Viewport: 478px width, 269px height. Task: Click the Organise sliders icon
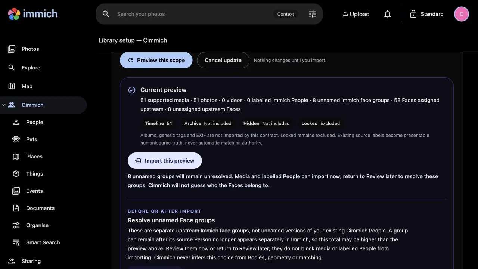[x=16, y=225]
